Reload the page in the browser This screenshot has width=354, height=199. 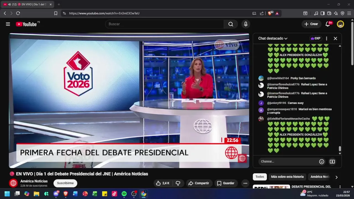[x=18, y=13]
